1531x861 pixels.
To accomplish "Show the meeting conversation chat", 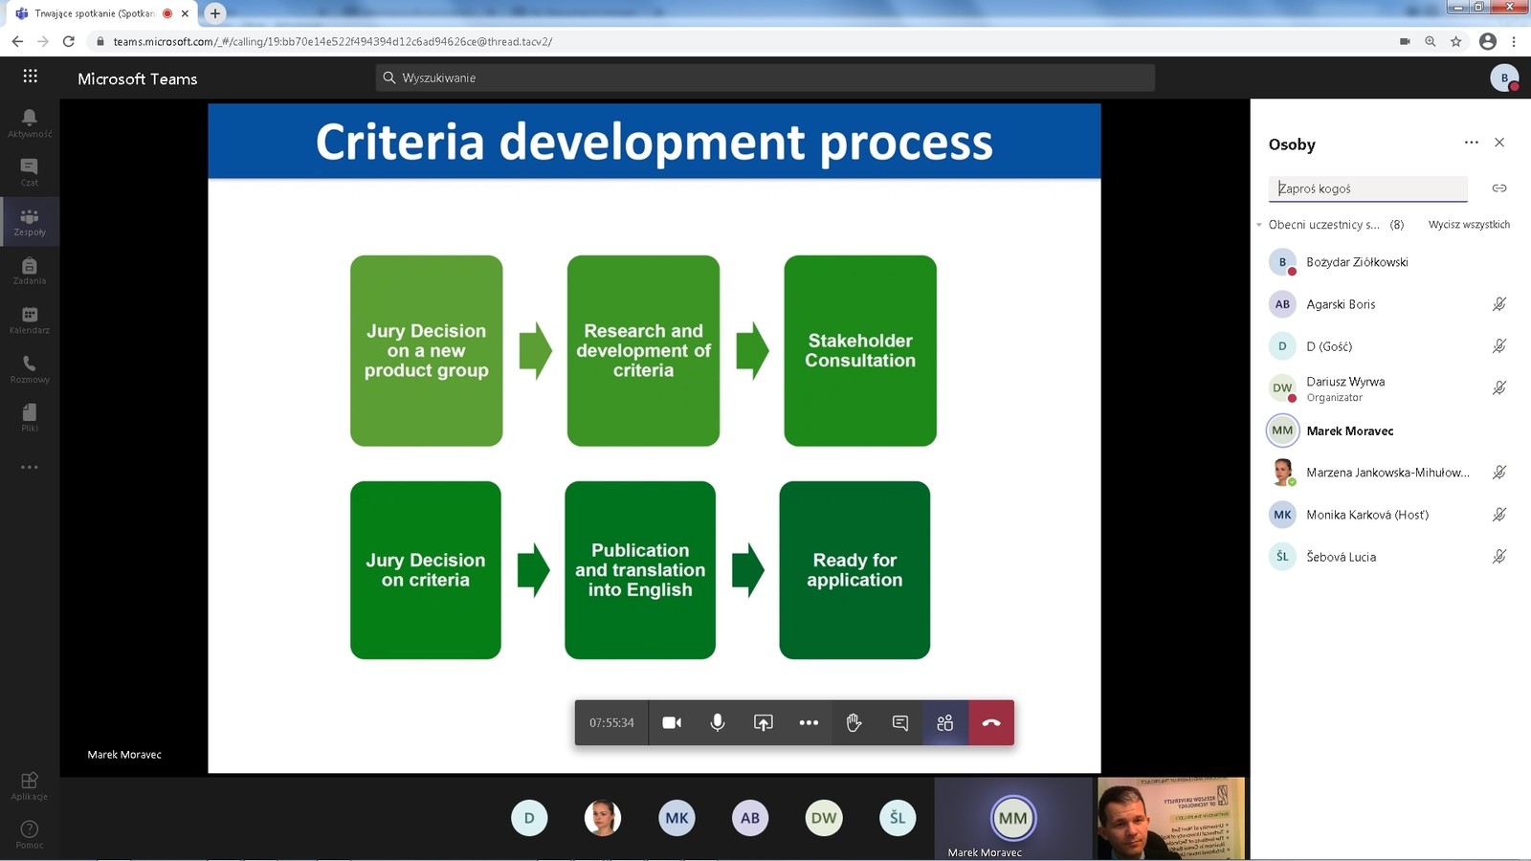I will pyautogui.click(x=899, y=722).
